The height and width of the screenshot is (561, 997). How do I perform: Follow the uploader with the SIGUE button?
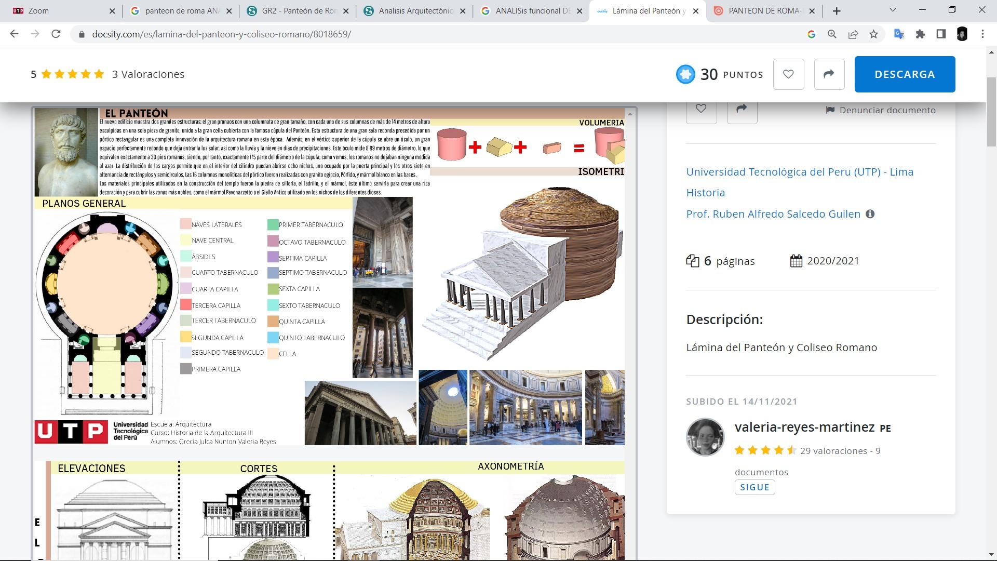click(755, 487)
